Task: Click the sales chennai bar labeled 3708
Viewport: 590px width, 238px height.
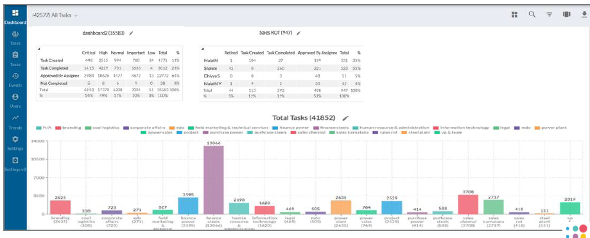Action: tap(468, 204)
